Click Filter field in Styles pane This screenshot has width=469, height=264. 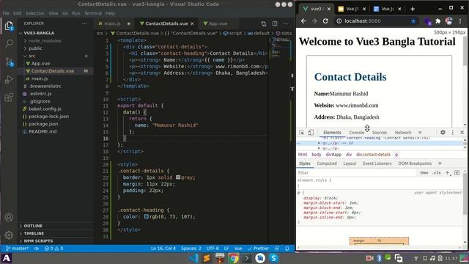tap(356, 173)
